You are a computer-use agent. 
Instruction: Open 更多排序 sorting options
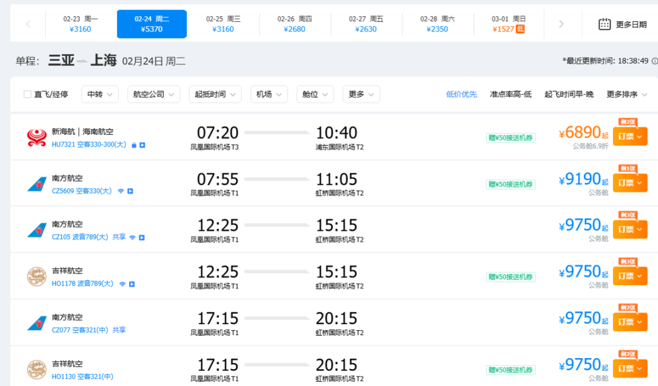coord(626,95)
